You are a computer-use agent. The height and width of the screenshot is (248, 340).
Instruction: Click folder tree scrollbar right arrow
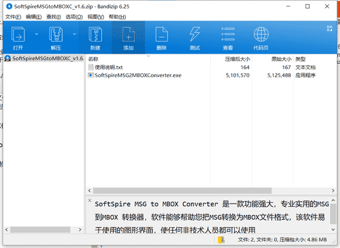point(80,229)
